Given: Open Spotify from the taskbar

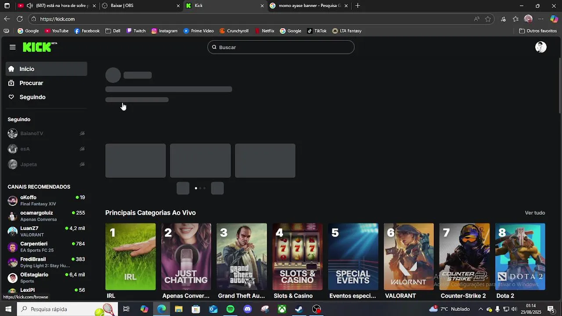Looking at the screenshot, I should tap(231, 309).
